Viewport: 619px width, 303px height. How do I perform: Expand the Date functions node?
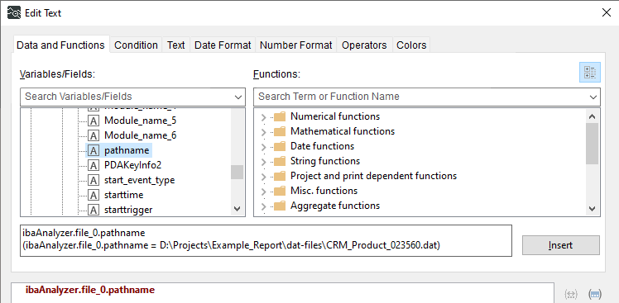(264, 147)
